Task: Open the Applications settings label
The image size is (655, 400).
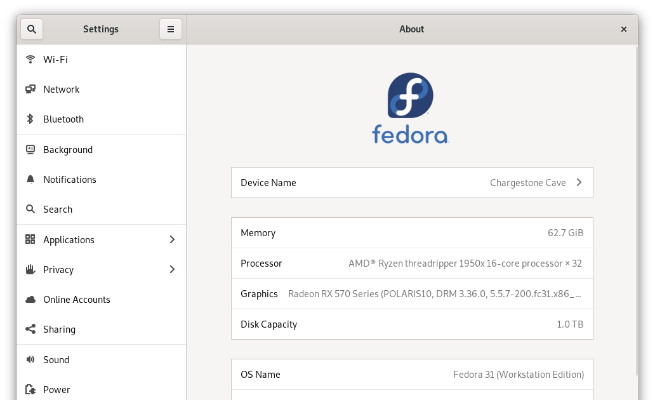Action: click(x=69, y=240)
